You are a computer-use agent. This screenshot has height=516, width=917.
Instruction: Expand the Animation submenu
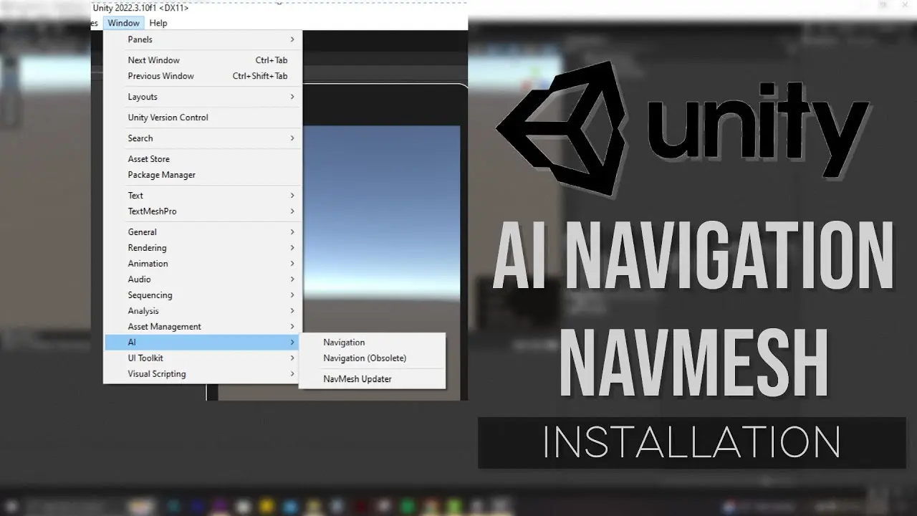(x=203, y=264)
